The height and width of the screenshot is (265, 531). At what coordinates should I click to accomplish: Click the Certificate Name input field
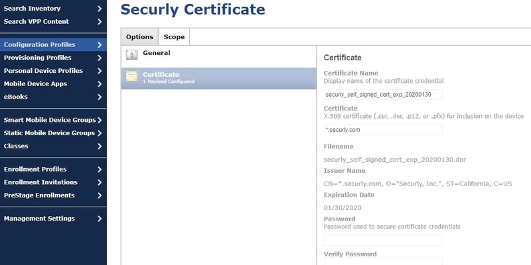[x=383, y=95]
